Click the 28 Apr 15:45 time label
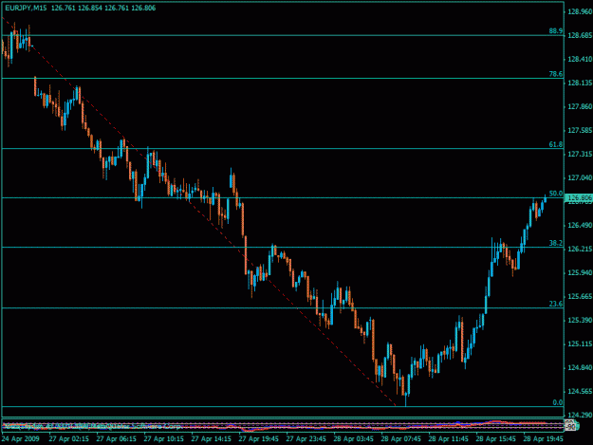 coord(496,439)
